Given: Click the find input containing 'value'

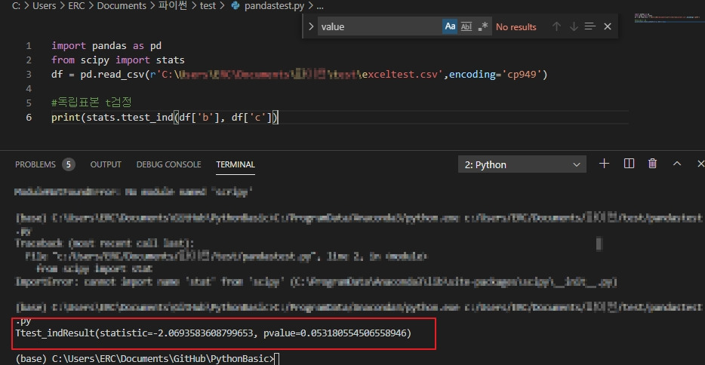Looking at the screenshot, I should [379, 26].
